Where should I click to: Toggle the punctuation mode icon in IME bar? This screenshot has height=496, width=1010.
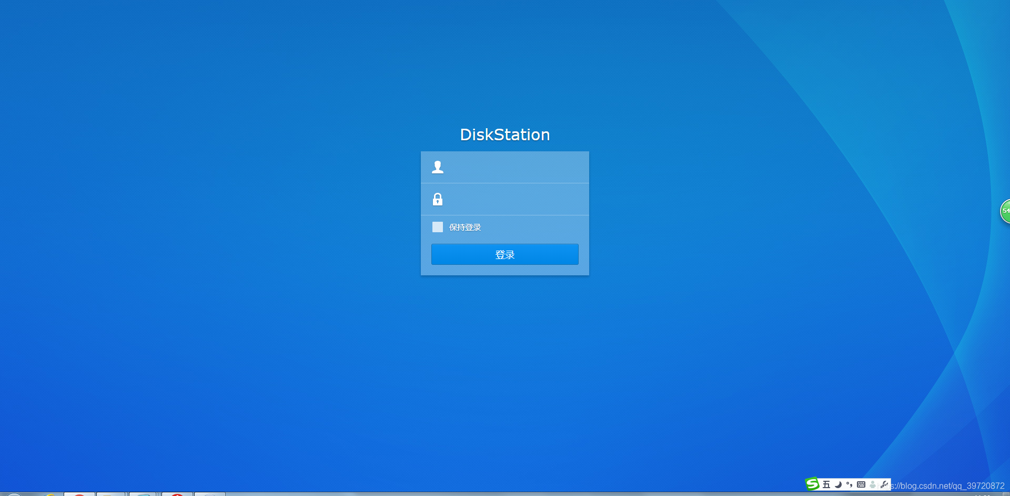pos(849,484)
